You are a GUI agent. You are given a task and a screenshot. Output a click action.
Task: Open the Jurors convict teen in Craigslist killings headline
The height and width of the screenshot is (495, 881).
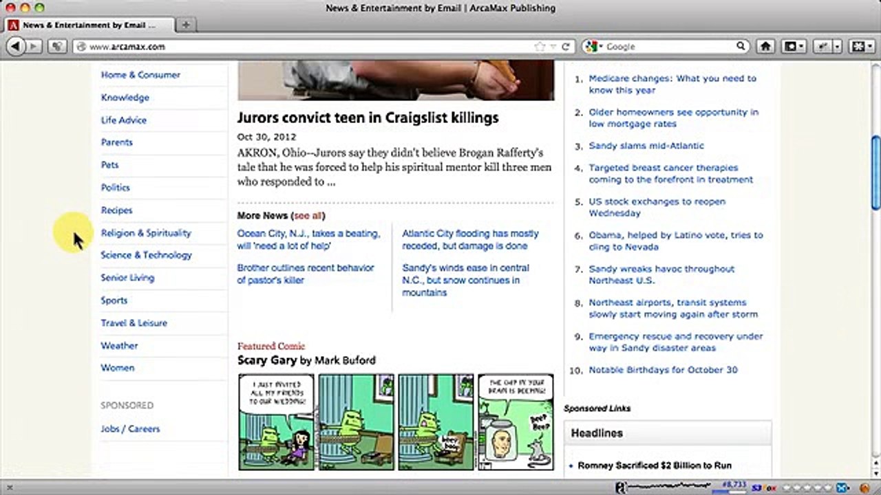(368, 118)
